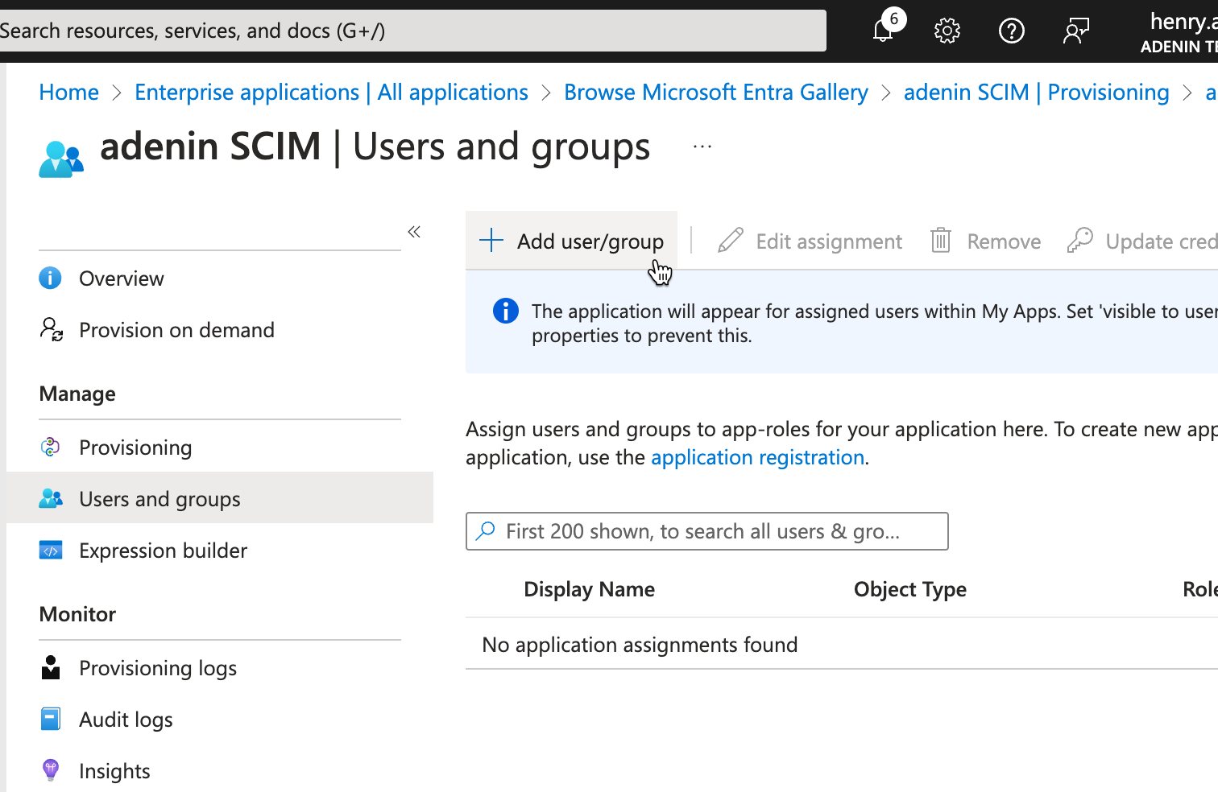
Task: Follow the application registration link
Action: point(757,457)
